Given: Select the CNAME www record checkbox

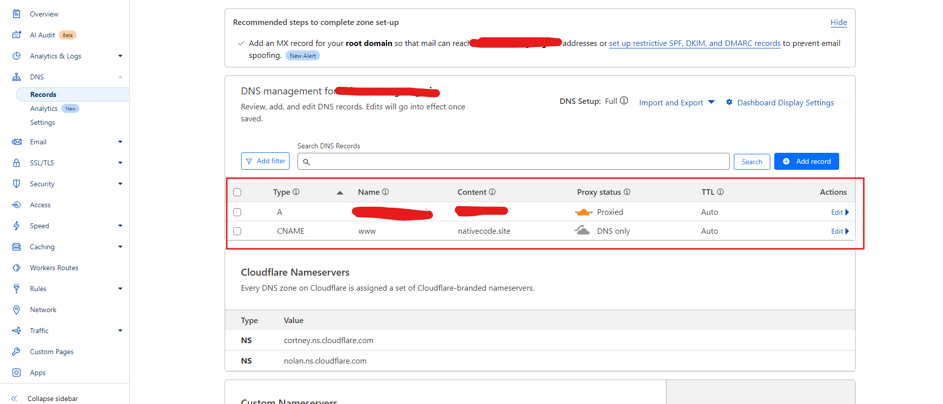Looking at the screenshot, I should coord(237,231).
